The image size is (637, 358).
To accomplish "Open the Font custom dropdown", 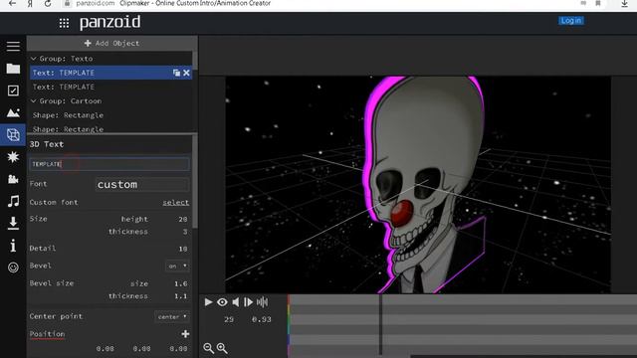I will 142,184.
